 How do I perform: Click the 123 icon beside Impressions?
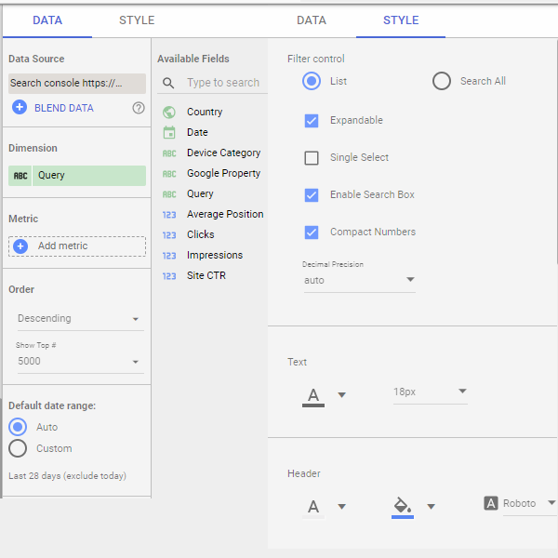pyautogui.click(x=169, y=256)
